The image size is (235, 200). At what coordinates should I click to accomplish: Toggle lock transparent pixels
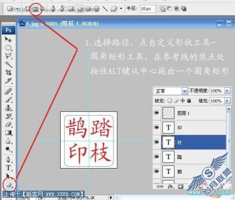170,100
